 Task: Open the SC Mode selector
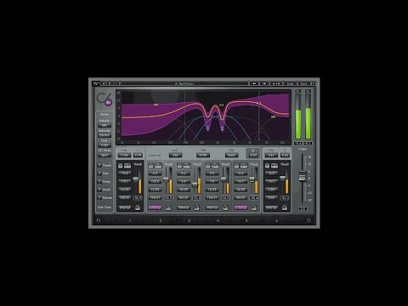tap(105, 155)
